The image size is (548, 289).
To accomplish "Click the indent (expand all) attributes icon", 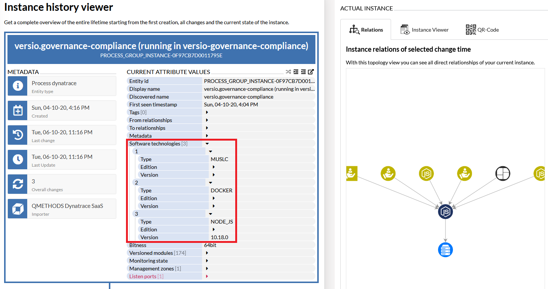I will pos(296,72).
